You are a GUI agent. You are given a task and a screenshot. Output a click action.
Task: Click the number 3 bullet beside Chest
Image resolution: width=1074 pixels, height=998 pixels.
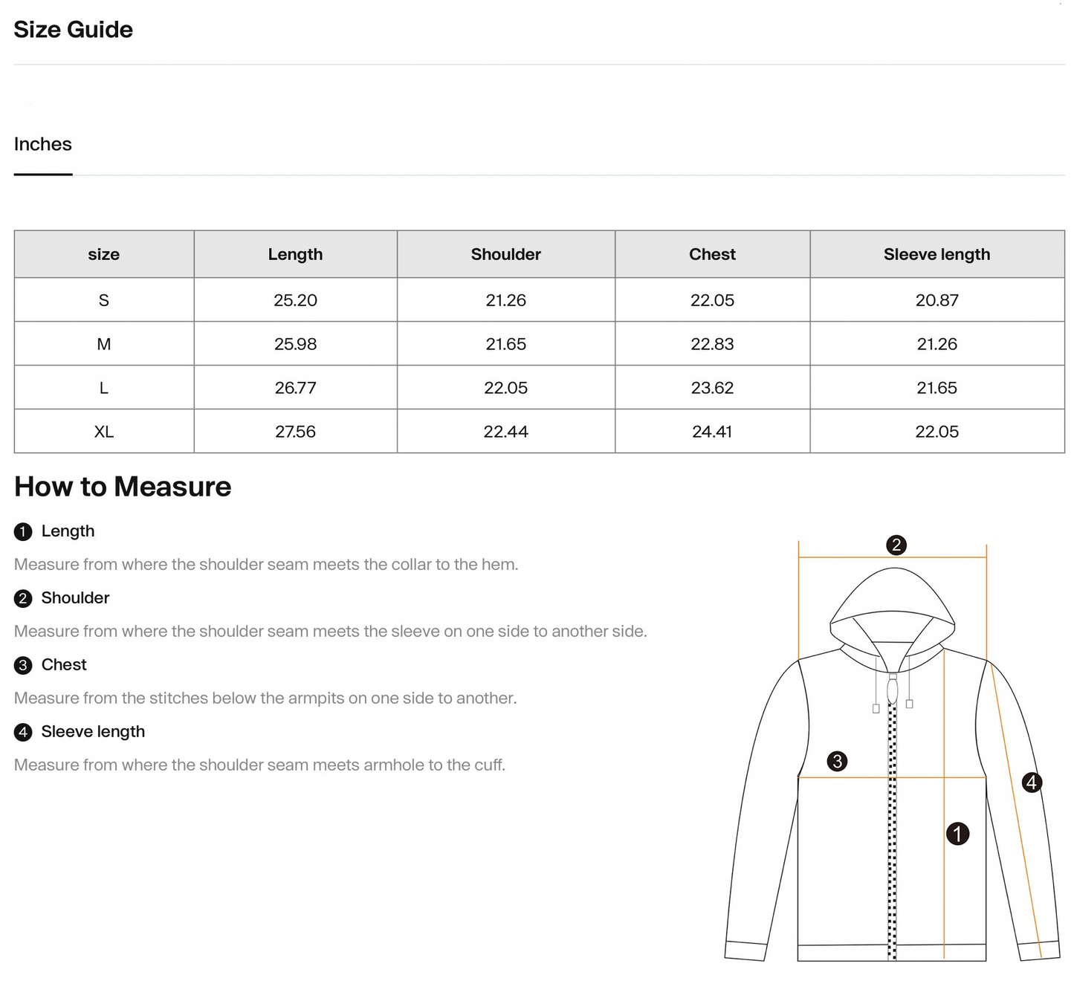[23, 666]
